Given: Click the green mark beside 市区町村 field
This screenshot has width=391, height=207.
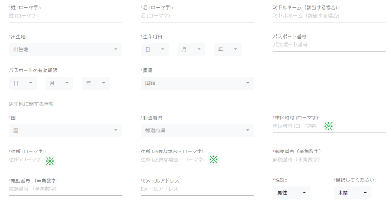Looking at the screenshot, I should pos(328,126).
